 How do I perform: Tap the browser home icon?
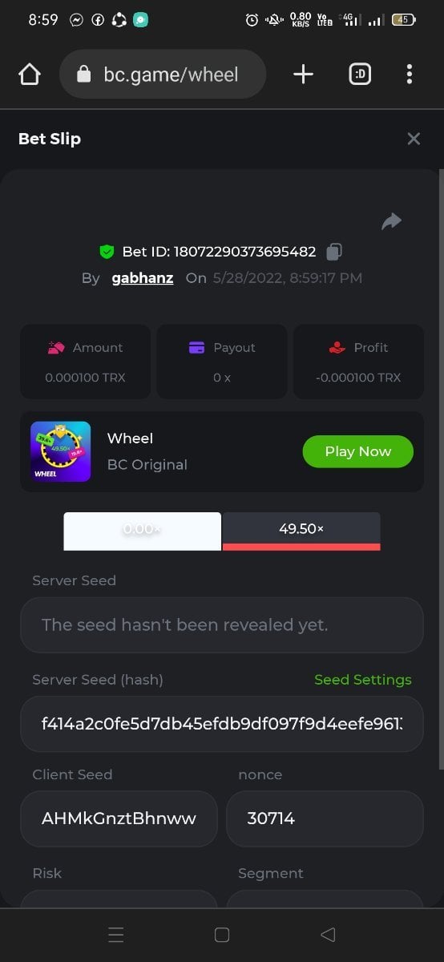[x=29, y=75]
